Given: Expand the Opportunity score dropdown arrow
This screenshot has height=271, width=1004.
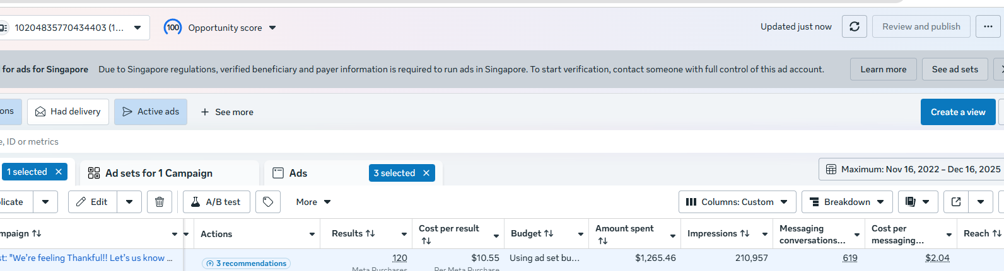Looking at the screenshot, I should [x=272, y=28].
